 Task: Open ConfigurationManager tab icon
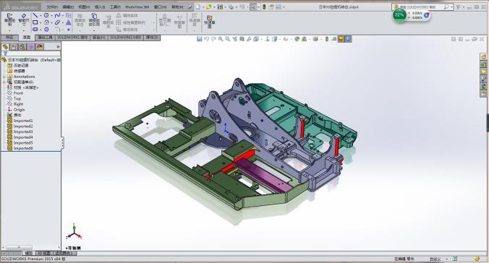tap(22, 47)
